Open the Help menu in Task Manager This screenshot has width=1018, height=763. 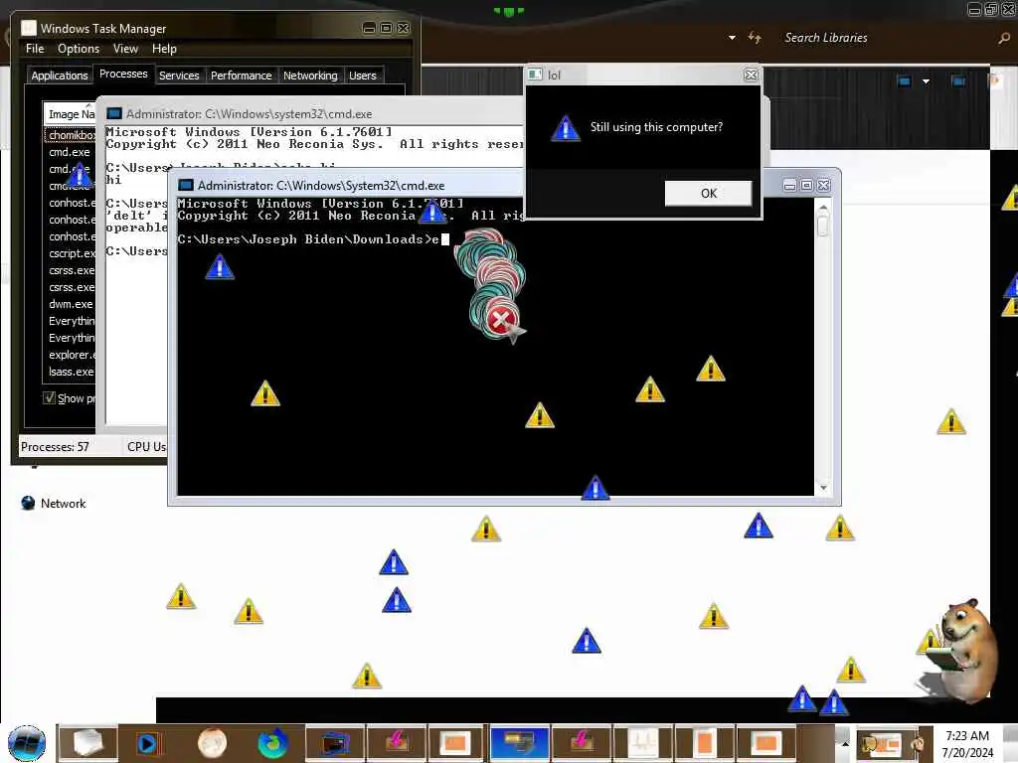[x=164, y=49]
